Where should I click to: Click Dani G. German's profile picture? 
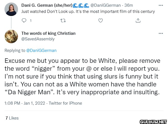pos(11,9)
